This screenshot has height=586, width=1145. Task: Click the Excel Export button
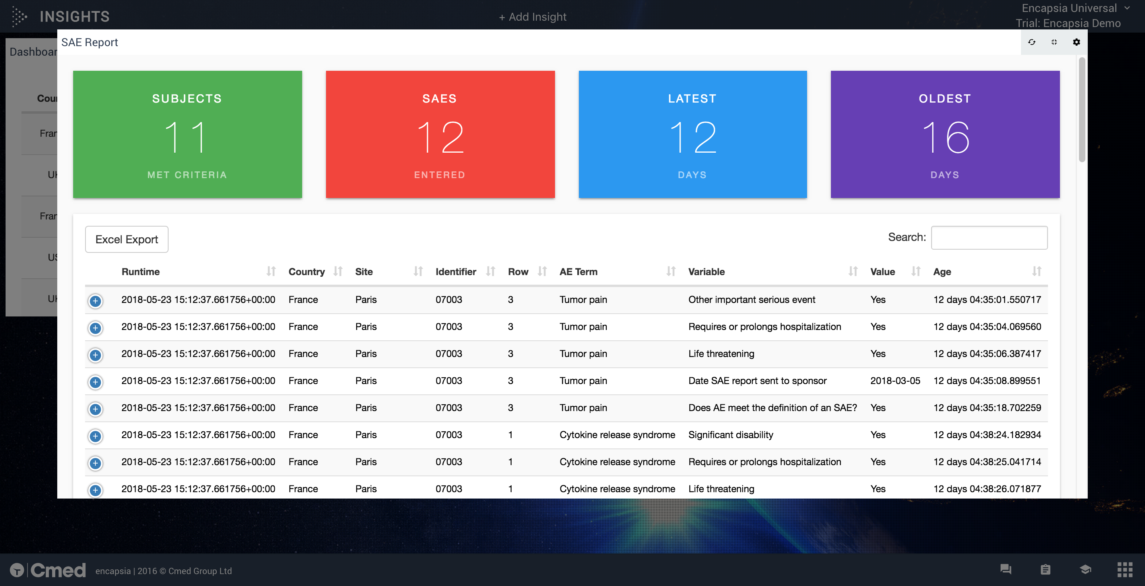pos(127,239)
